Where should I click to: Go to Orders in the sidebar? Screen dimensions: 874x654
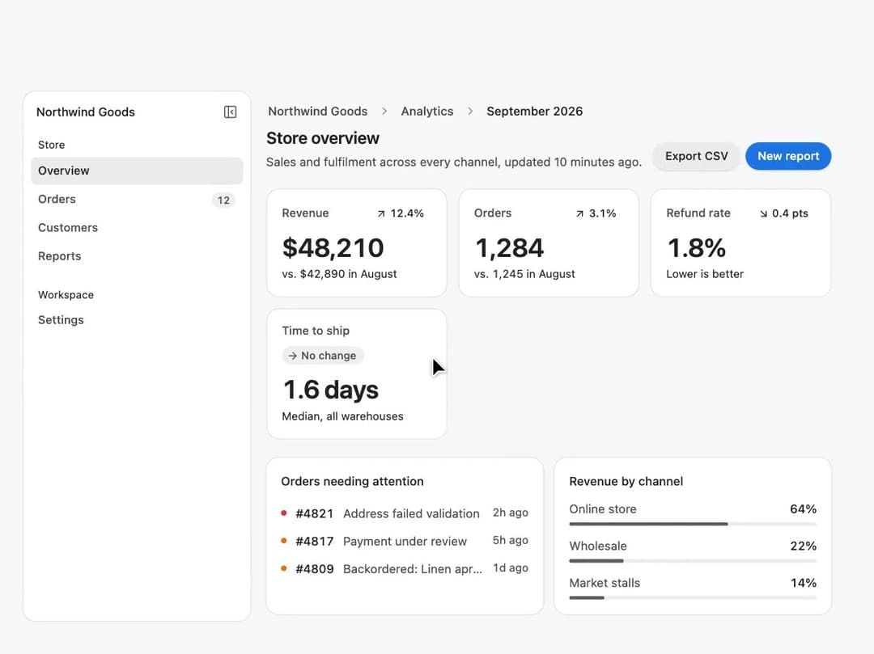137,199
